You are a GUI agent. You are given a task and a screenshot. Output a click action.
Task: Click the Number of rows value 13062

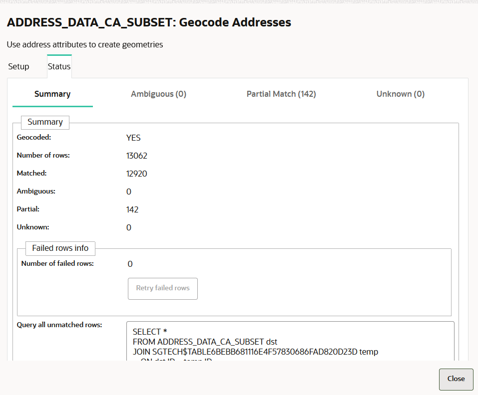tap(136, 155)
